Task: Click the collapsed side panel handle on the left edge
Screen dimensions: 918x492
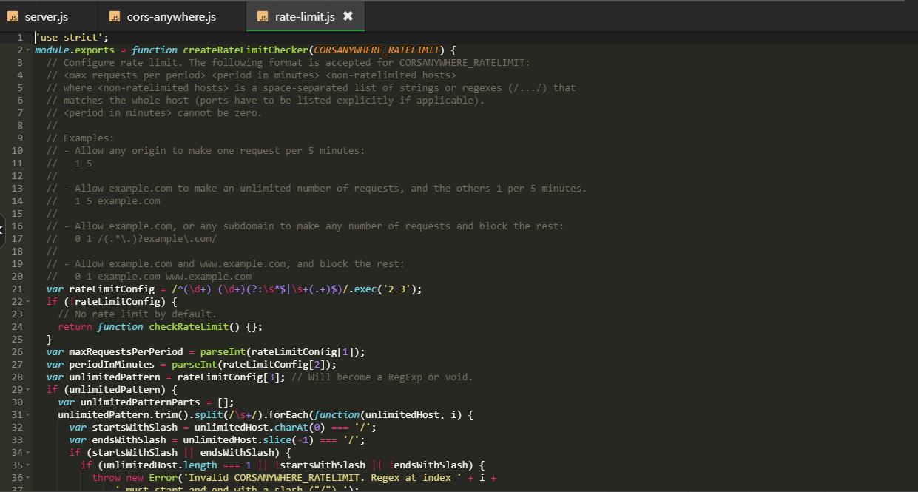Action: coord(3,230)
